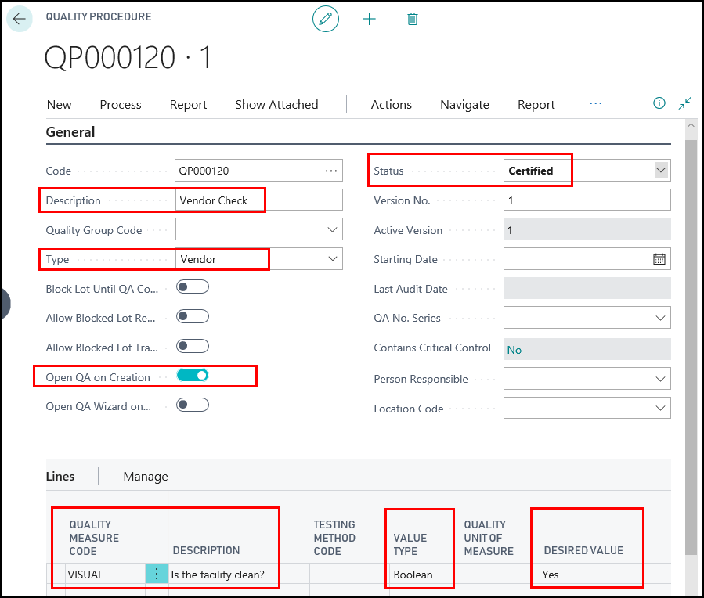Open the Process menu
The height and width of the screenshot is (598, 704).
click(121, 104)
